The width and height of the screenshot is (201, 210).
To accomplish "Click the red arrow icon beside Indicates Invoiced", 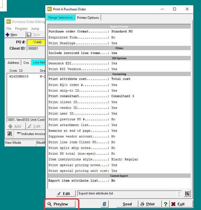I will point(10,134).
